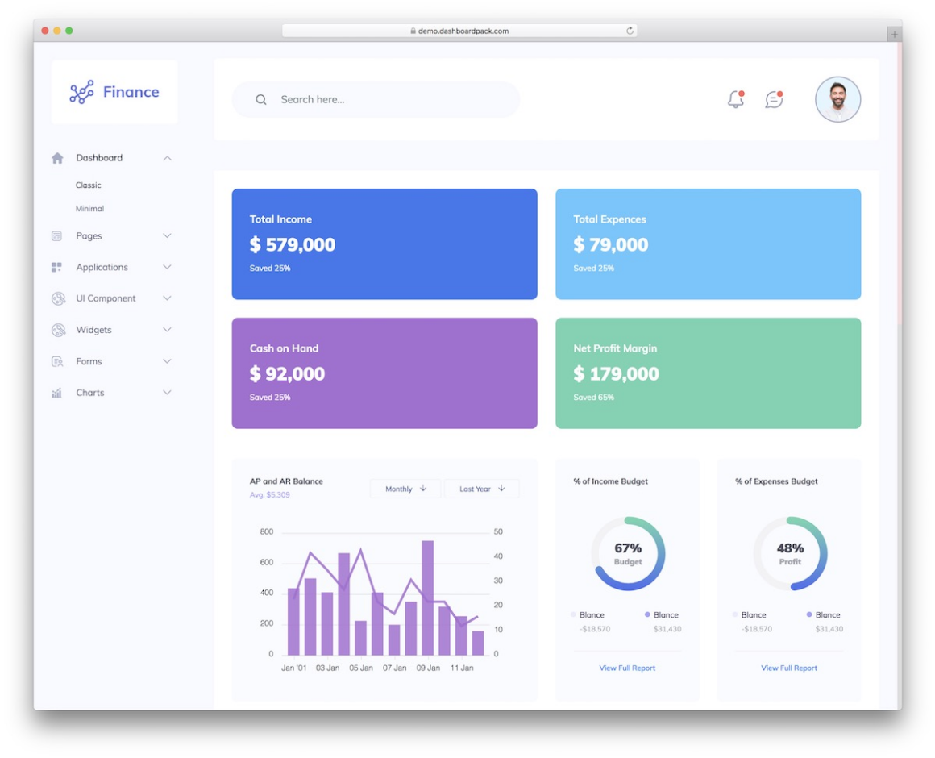Toggle the Blance legend in Income Budget
This screenshot has width=935, height=758.
point(590,614)
